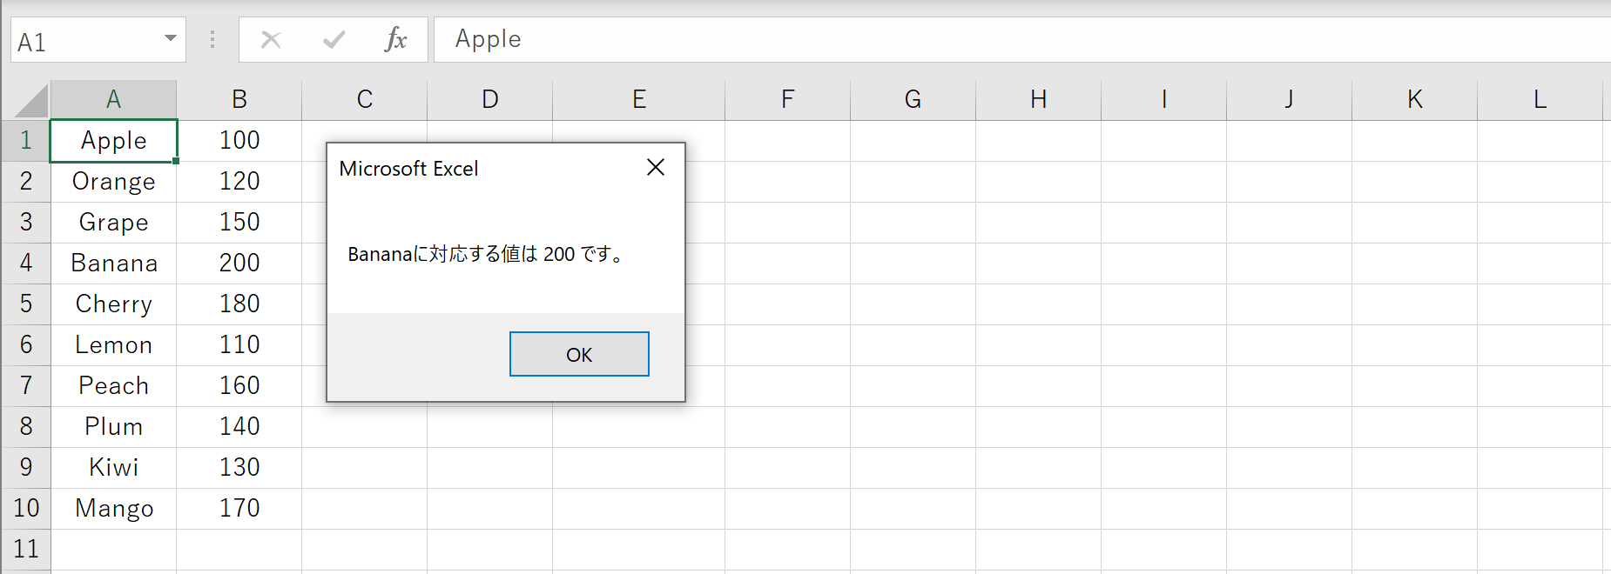Click the OK button in the dialog
The image size is (1611, 574).
tap(579, 354)
